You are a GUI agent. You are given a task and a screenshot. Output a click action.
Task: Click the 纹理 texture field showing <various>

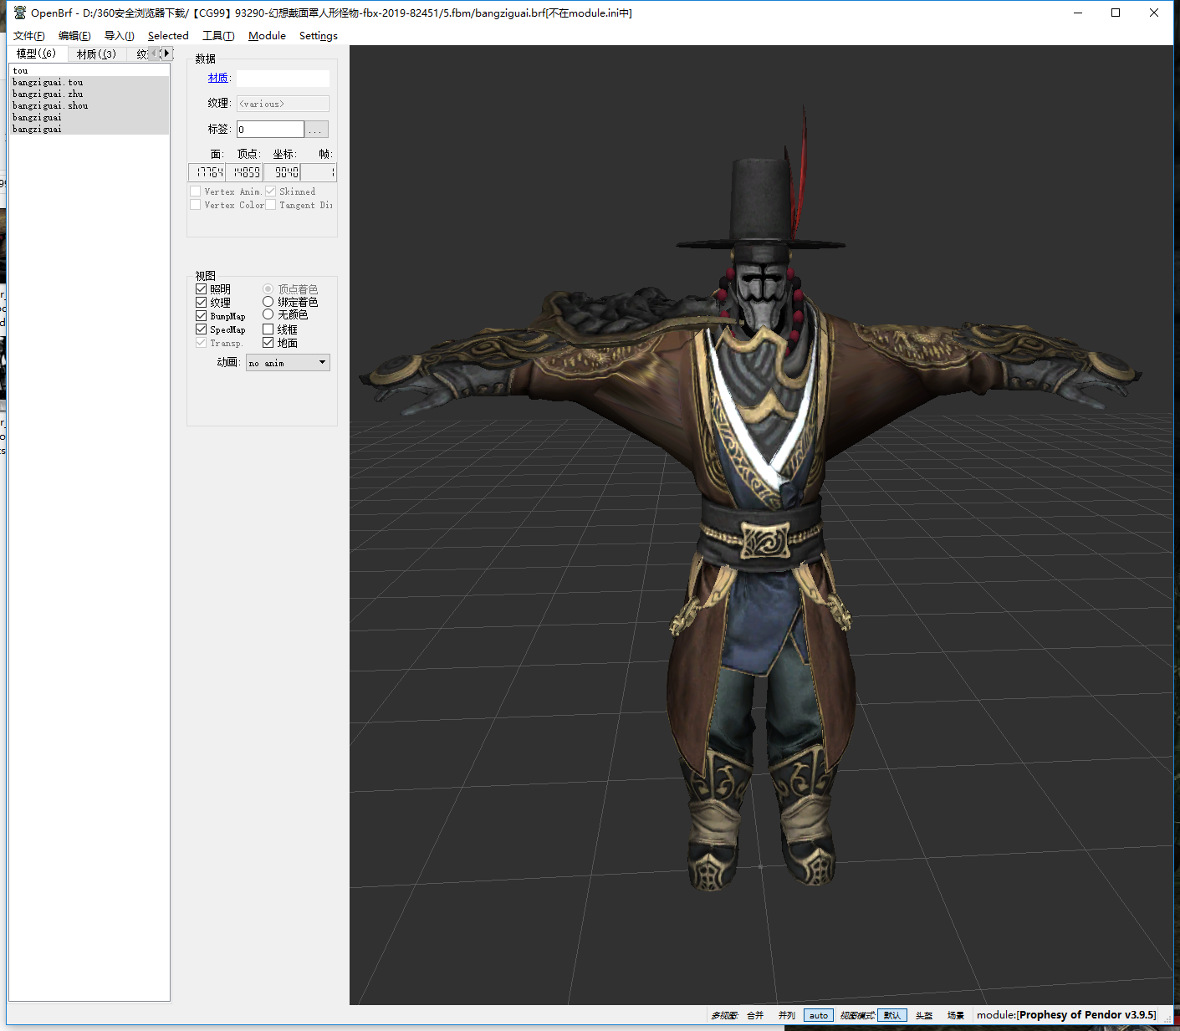(x=283, y=104)
